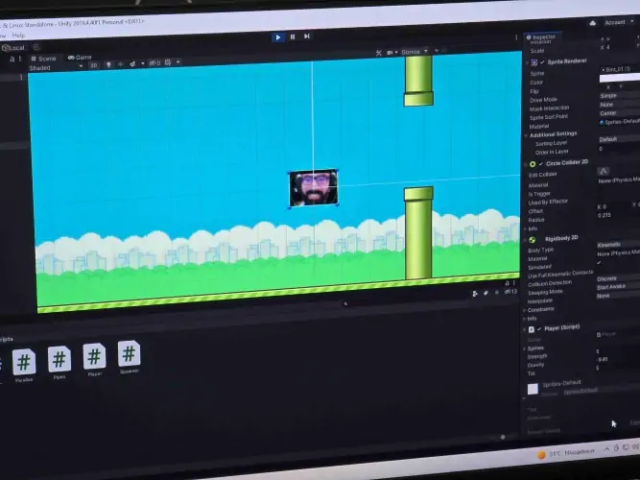The width and height of the screenshot is (640, 480).
Task: Advance one frame with the Step button
Action: [306, 36]
